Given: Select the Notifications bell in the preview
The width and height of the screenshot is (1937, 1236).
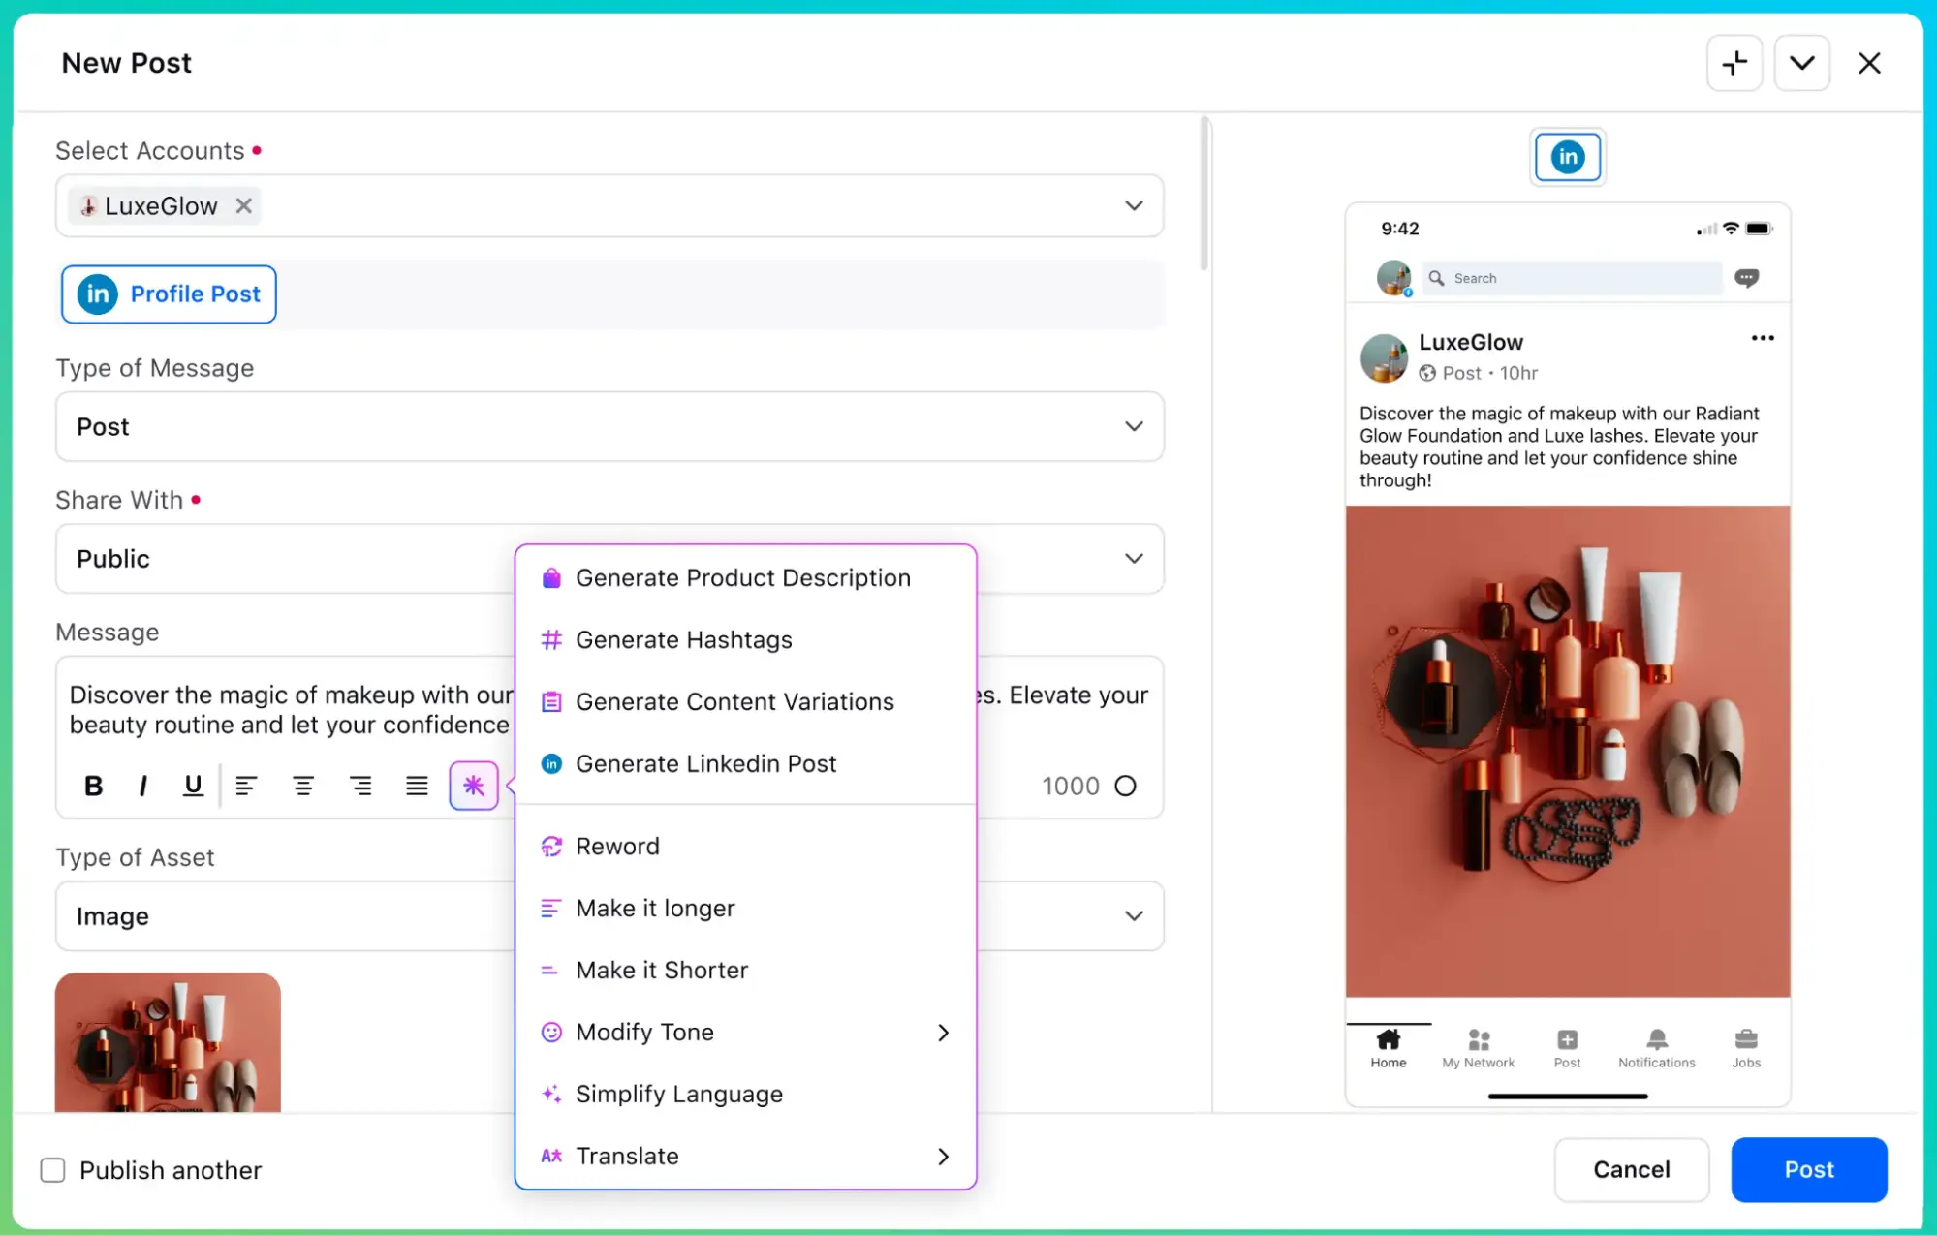Looking at the screenshot, I should [x=1655, y=1048].
